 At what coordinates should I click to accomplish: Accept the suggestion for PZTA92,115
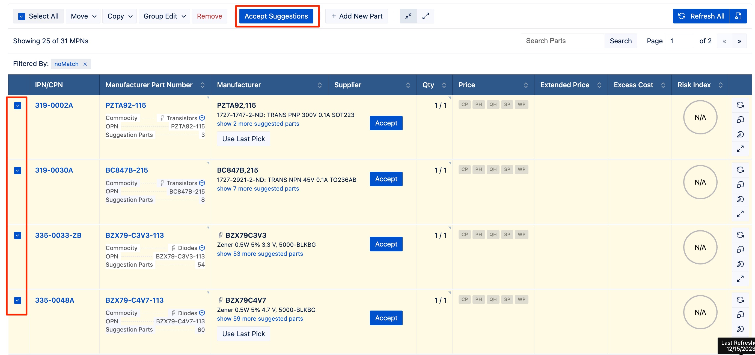386,123
